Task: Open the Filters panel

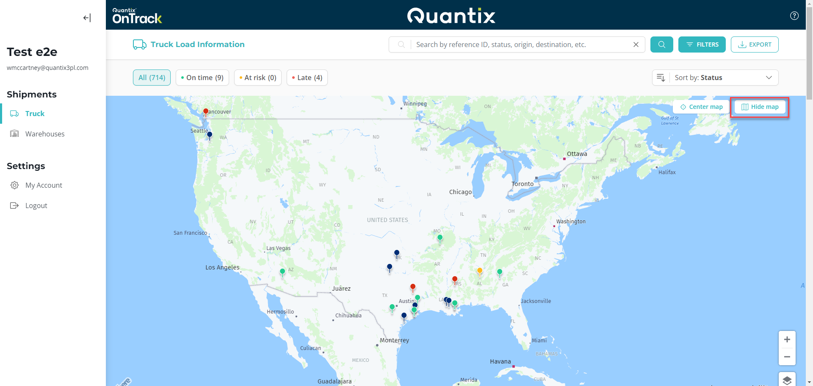Action: click(702, 44)
